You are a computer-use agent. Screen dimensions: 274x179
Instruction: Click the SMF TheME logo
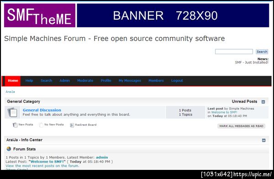pos(40,15)
